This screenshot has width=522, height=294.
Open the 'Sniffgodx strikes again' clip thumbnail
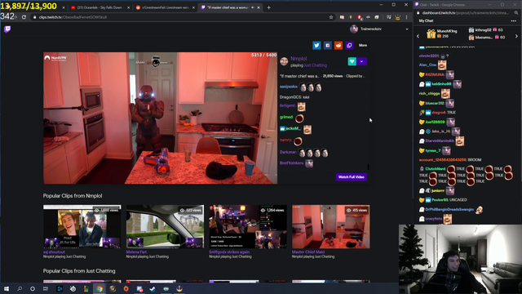(x=248, y=227)
